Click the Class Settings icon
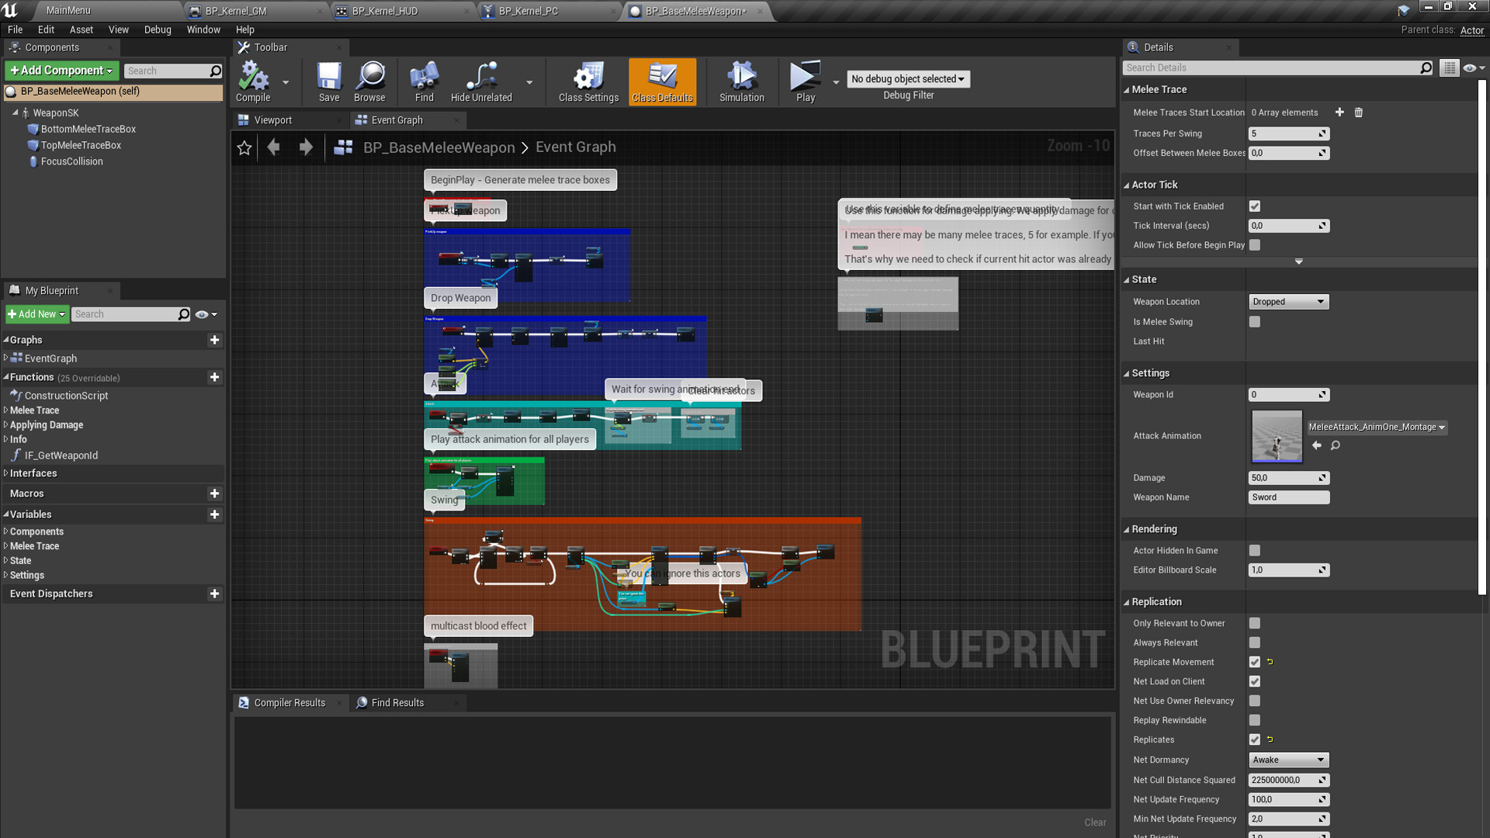The height and width of the screenshot is (838, 1490). pos(587,78)
